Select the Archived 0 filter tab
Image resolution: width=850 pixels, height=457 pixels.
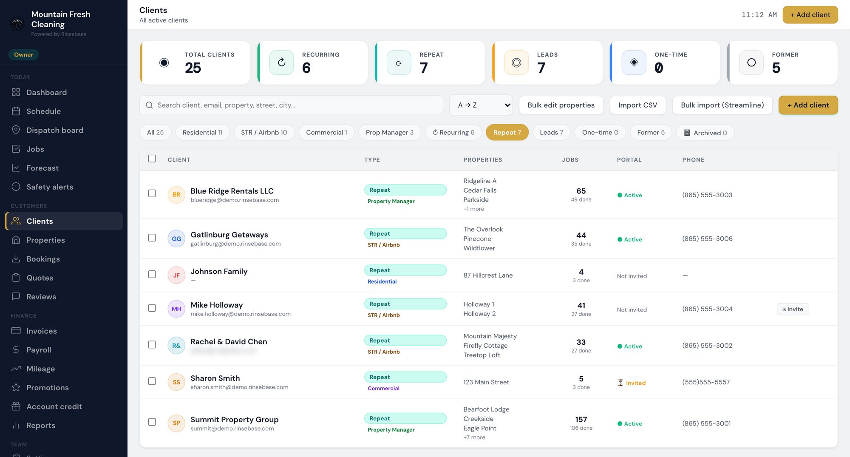[x=705, y=133]
